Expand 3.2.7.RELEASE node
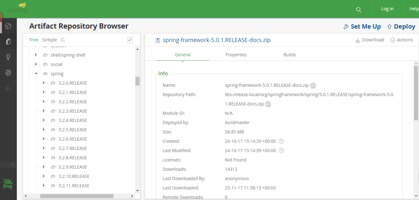Image resolution: width=419 pixels, height=200 pixels. point(44,148)
